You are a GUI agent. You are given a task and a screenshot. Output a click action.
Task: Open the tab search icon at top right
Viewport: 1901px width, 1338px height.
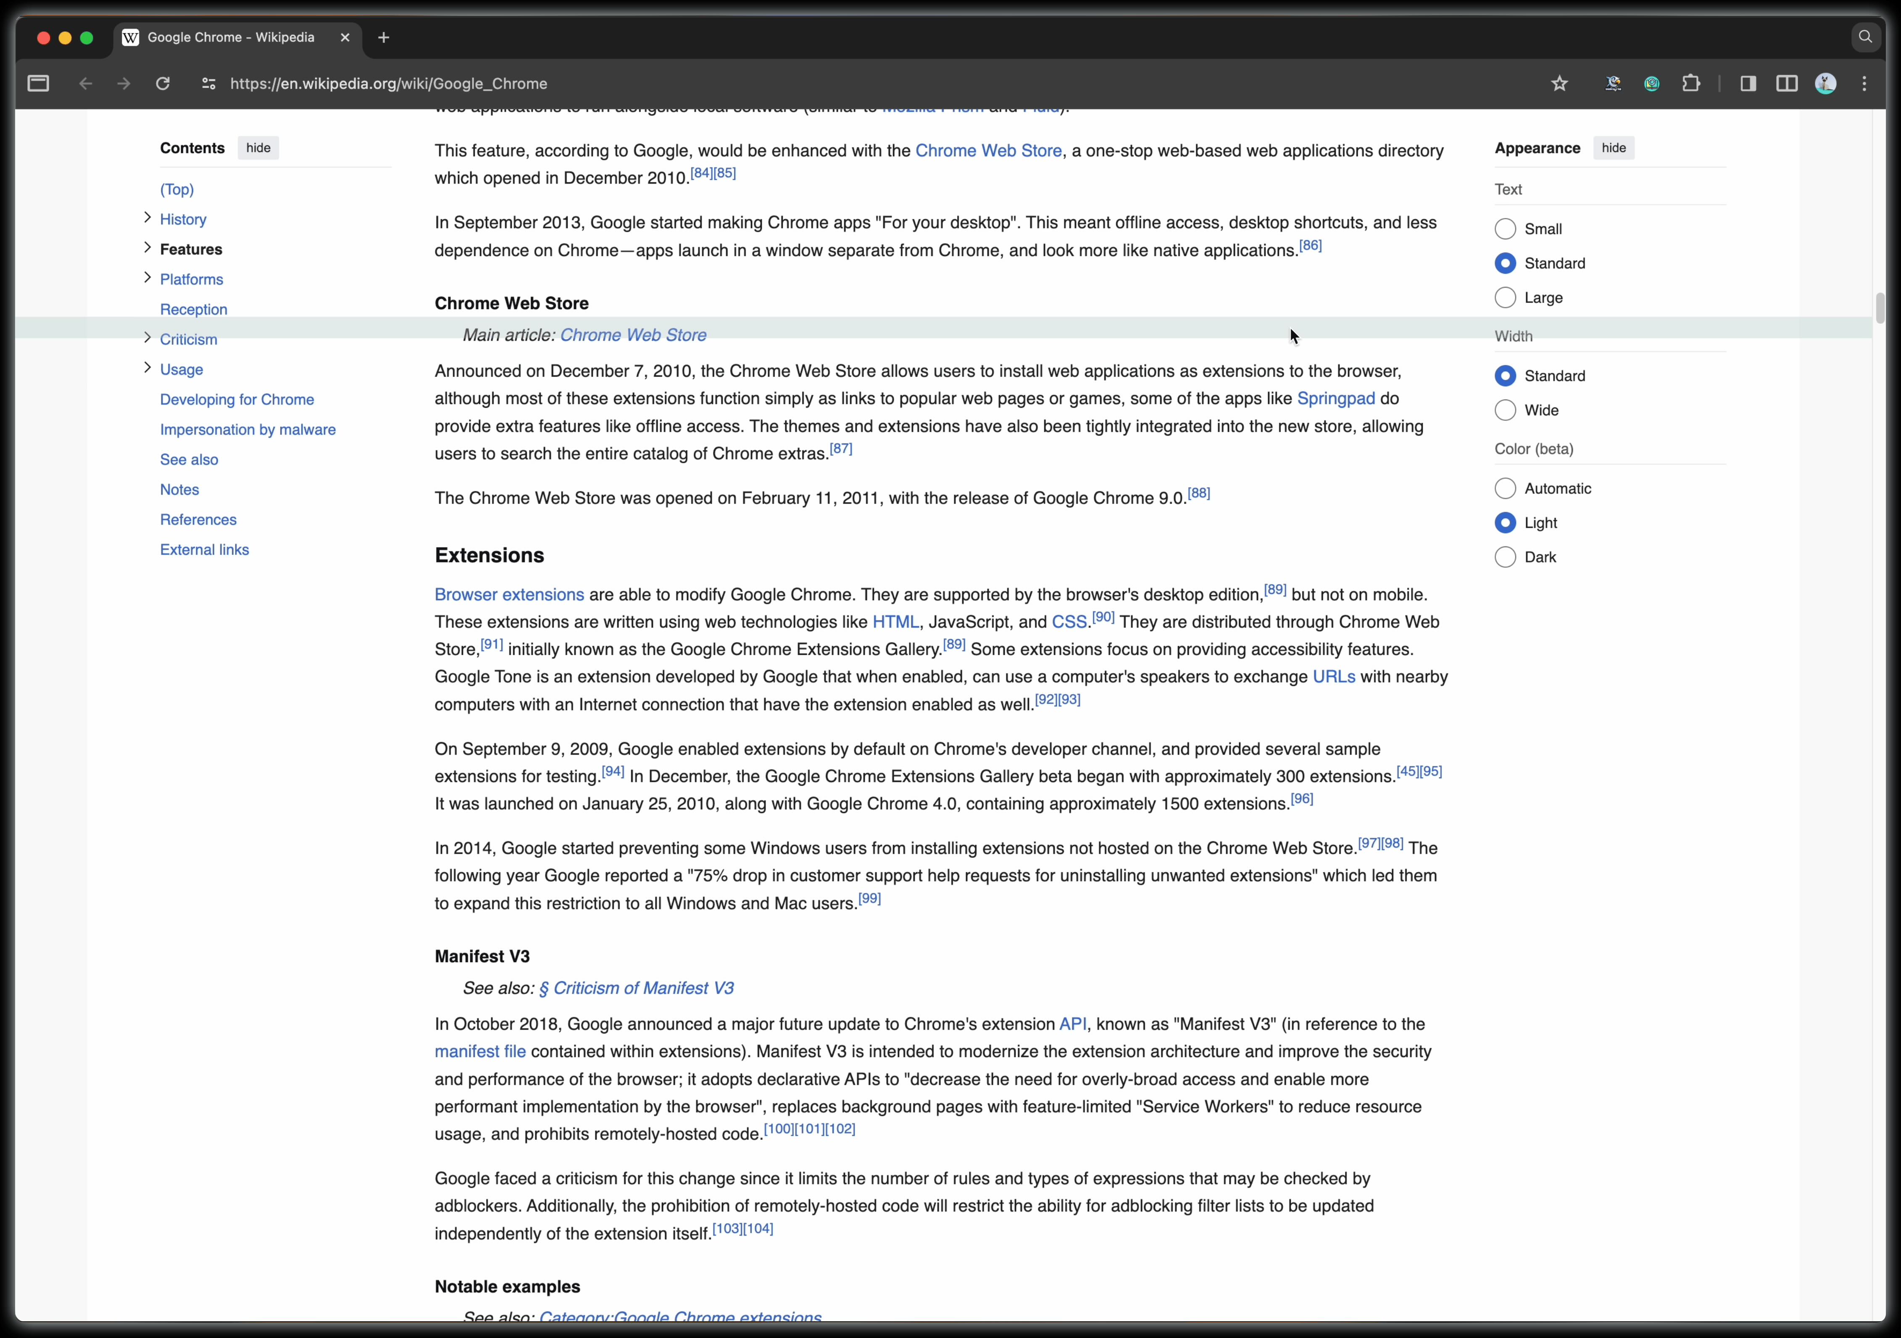(x=1865, y=37)
